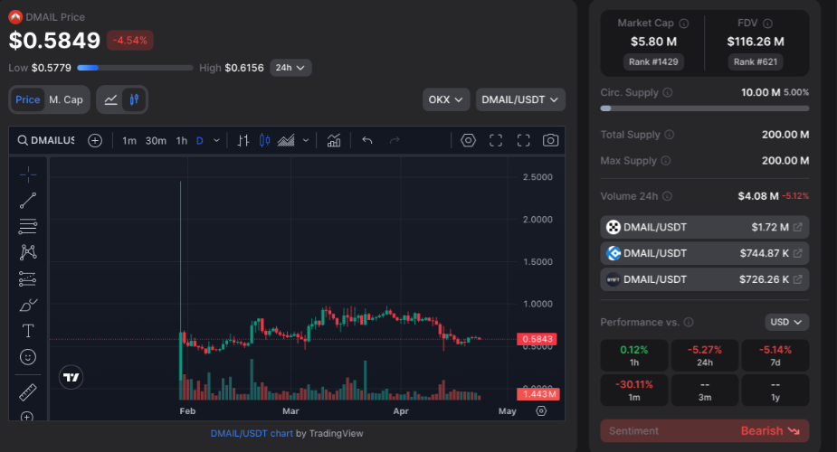Open the DMAIL/USDT chart link
The image size is (837, 452).
(x=252, y=433)
